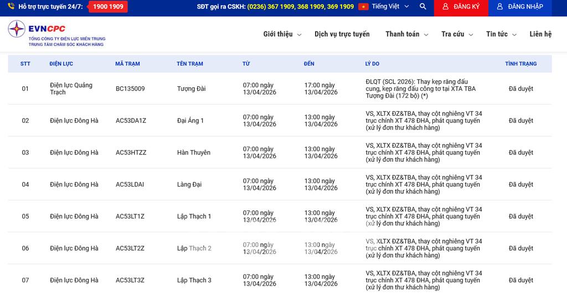
Task: Call hotline button 1900 1909
Action: (108, 7)
